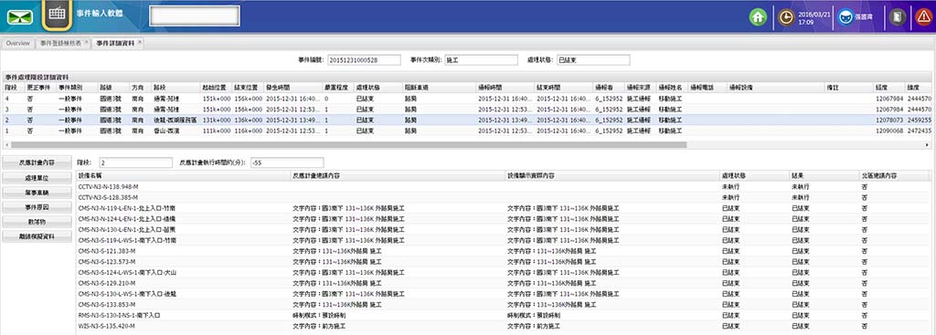Click the green road logo icon
Viewport: 936px width, 335px height.
[20, 16]
